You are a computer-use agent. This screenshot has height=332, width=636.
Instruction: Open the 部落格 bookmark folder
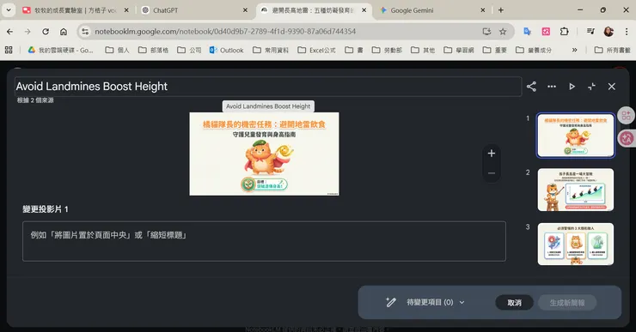153,50
